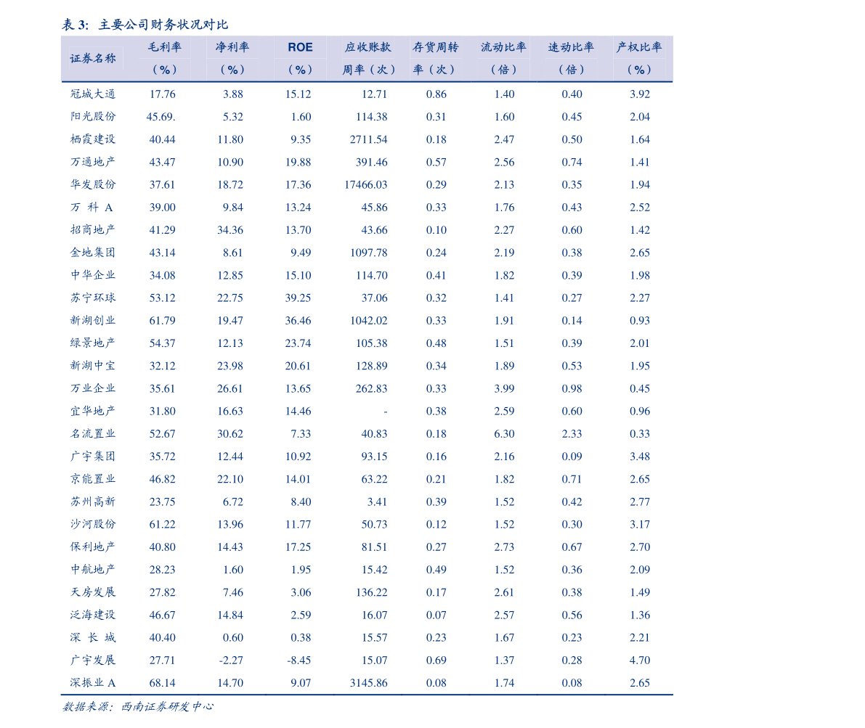Image resolution: width=865 pixels, height=728 pixels.
Task: Select the row name 阳光股份
Action: point(93,116)
